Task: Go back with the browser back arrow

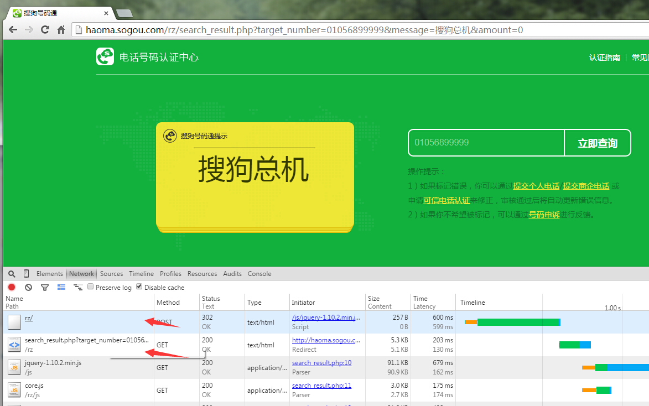Action: click(x=13, y=30)
